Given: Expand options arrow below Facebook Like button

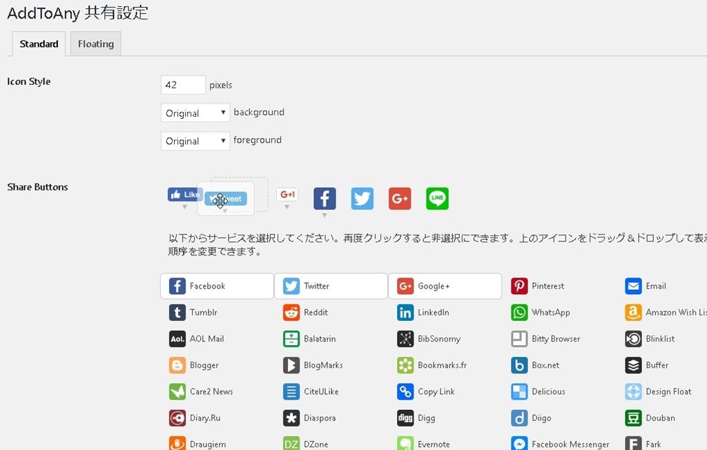Looking at the screenshot, I should 184,207.
